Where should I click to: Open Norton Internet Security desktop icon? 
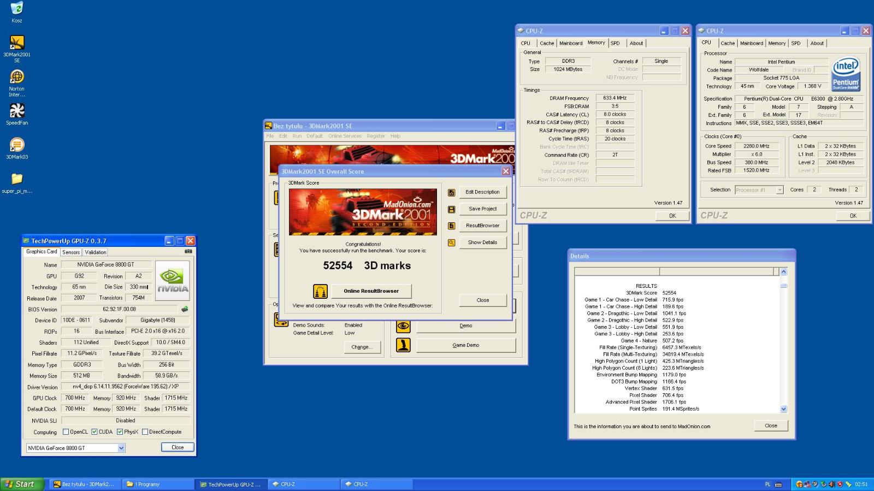pyautogui.click(x=17, y=76)
